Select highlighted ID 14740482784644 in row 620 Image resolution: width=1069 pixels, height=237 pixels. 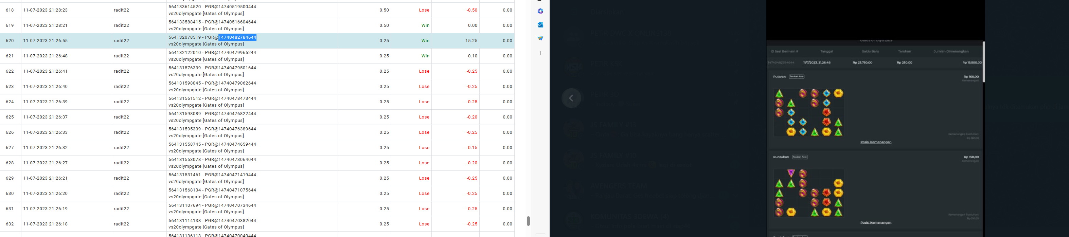click(237, 37)
